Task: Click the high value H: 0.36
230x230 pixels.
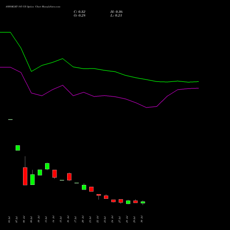Action: click(116, 12)
